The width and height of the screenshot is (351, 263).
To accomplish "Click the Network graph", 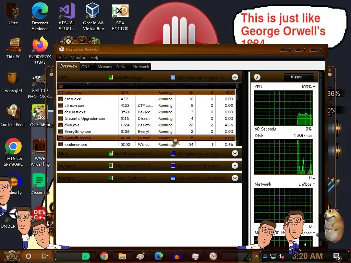I will pos(283,205).
